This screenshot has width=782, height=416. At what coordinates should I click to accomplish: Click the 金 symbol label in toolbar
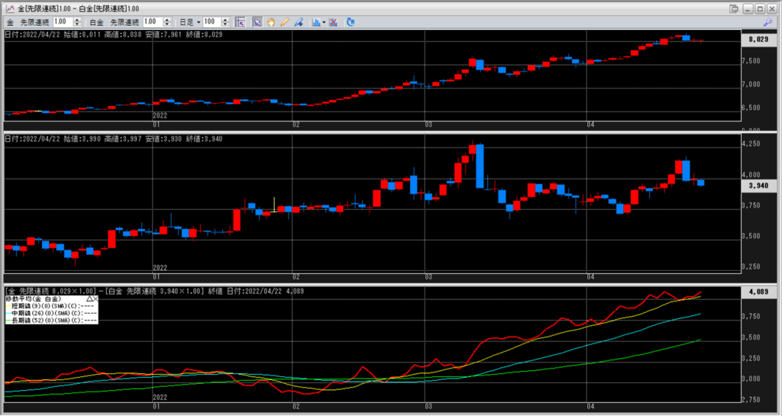tap(10, 22)
